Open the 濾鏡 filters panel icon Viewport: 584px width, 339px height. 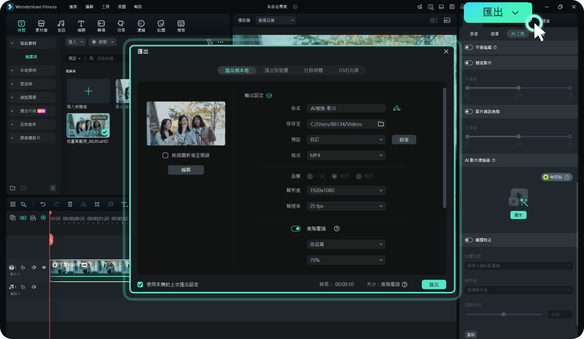(x=141, y=26)
